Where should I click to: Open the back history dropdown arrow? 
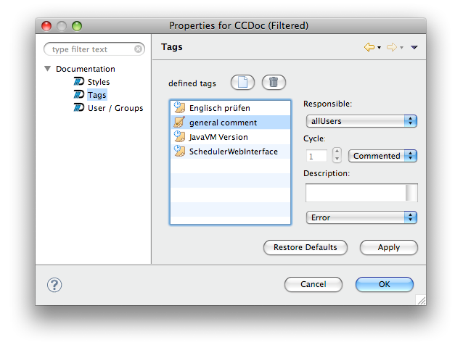point(379,48)
